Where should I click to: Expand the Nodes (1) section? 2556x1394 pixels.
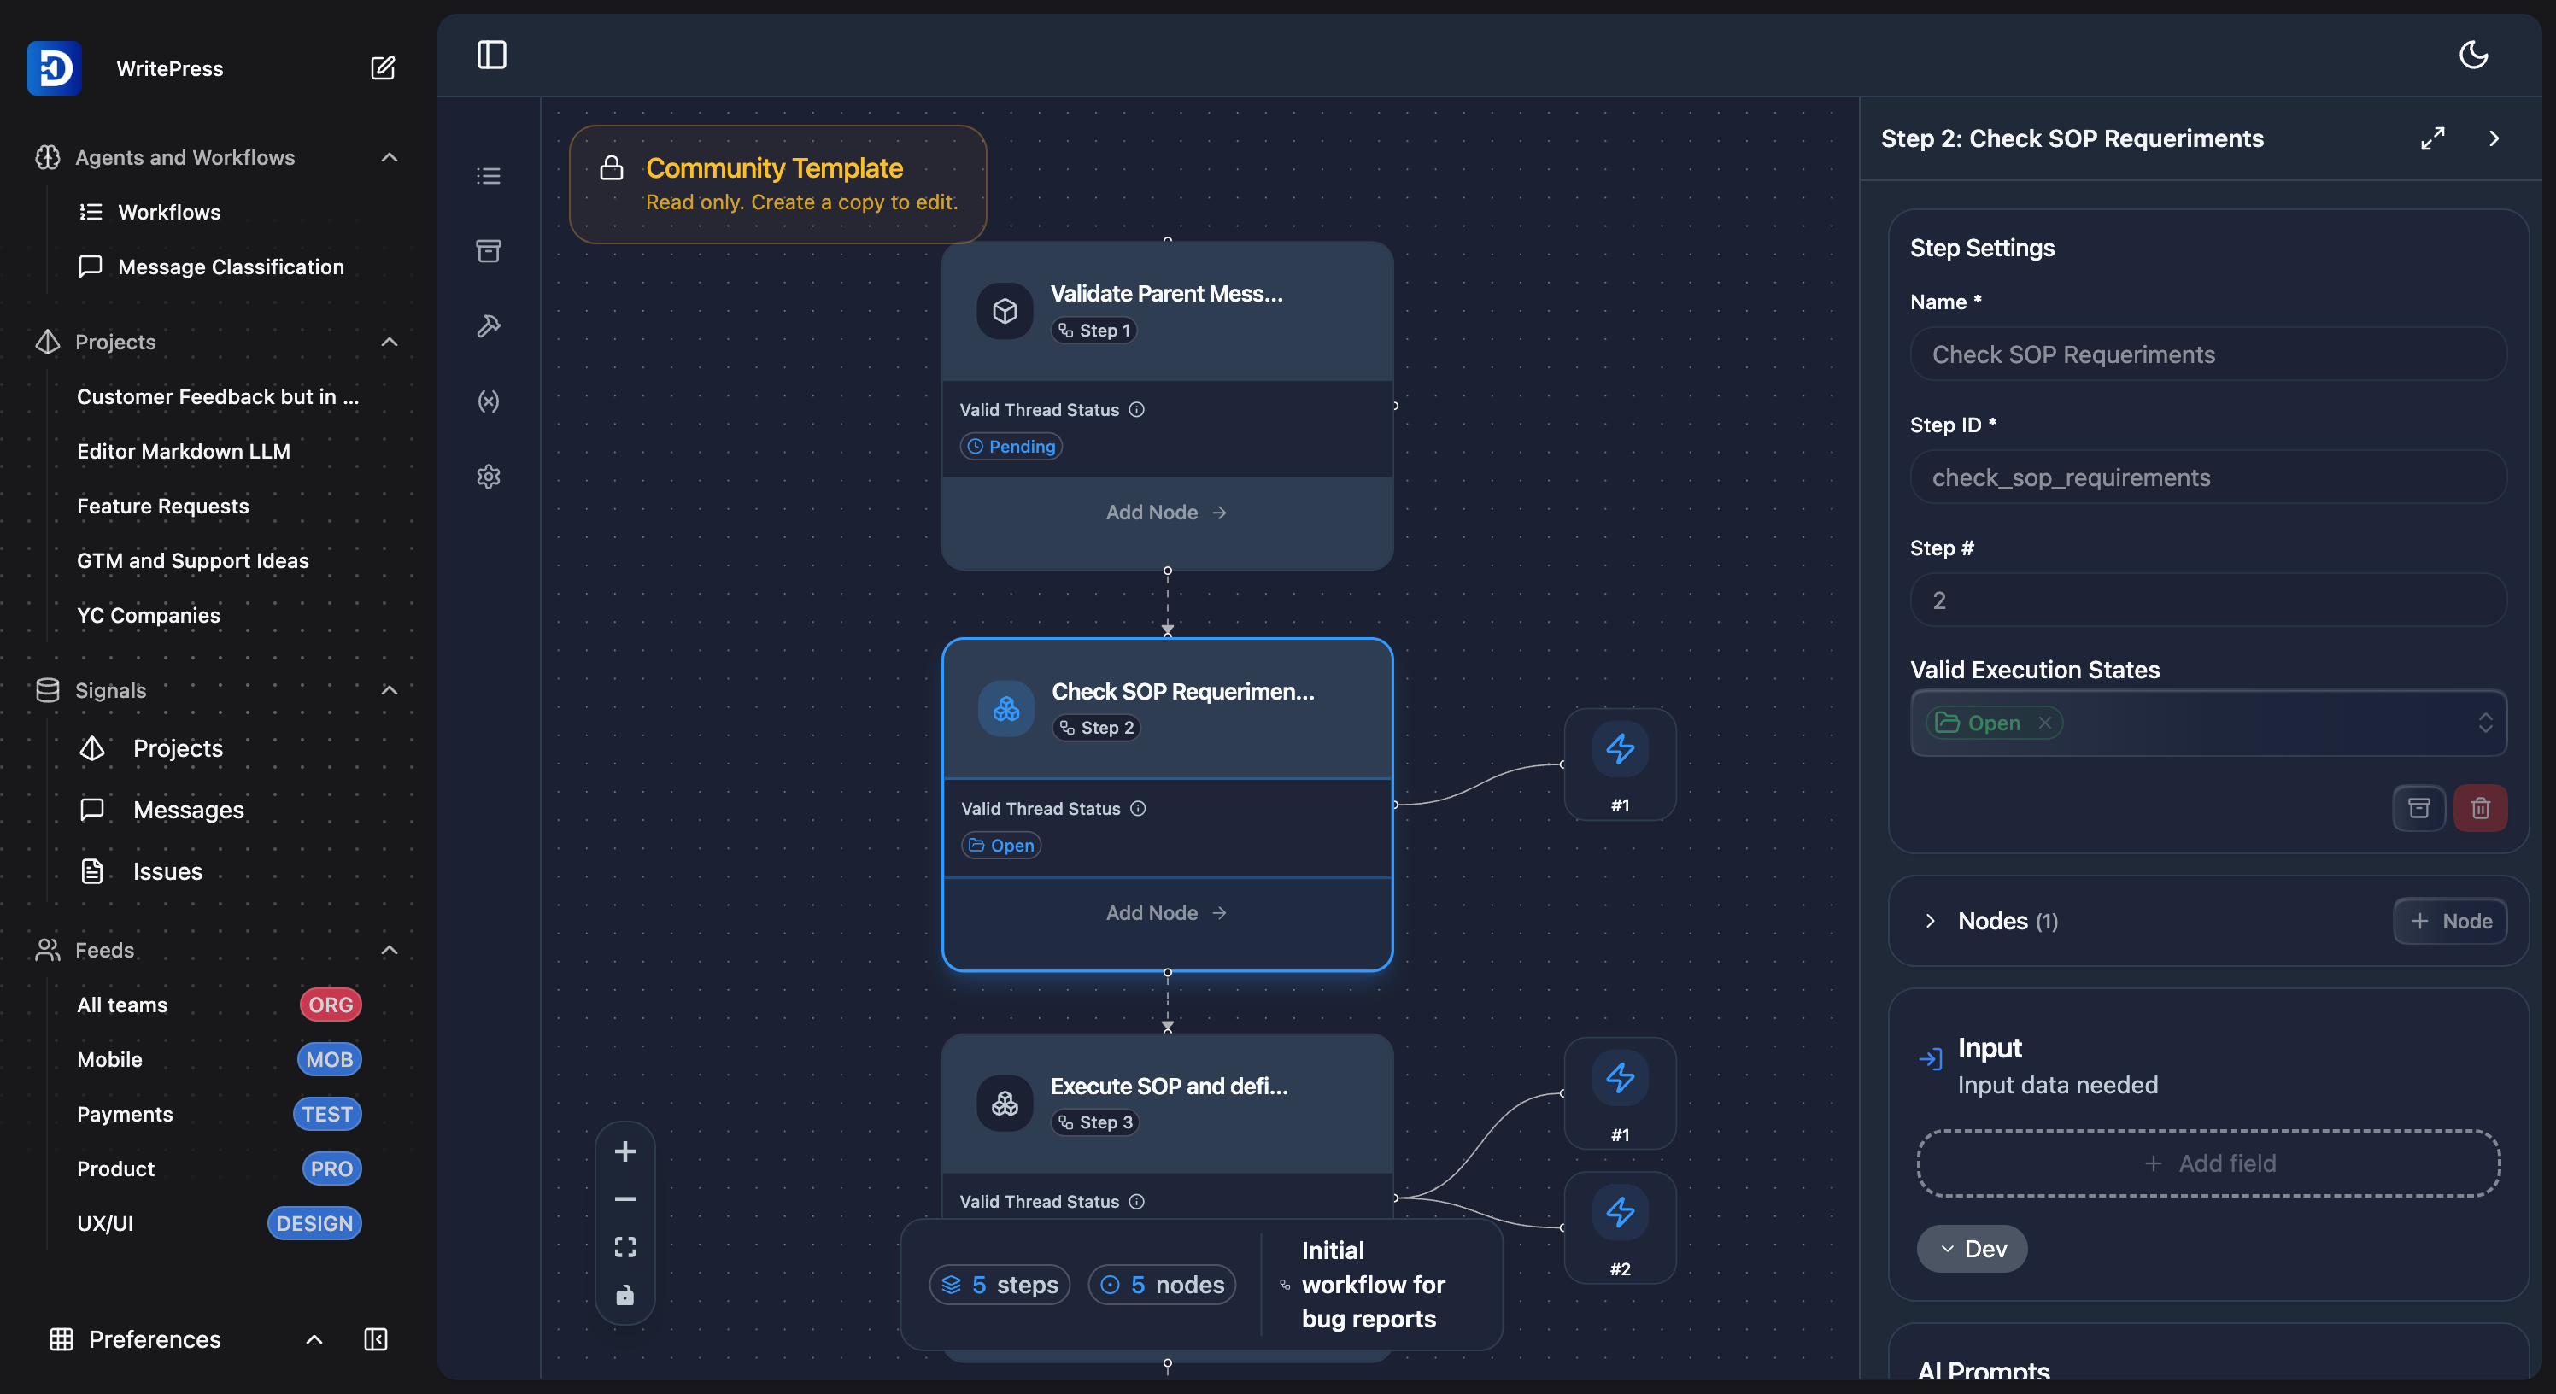[1930, 921]
